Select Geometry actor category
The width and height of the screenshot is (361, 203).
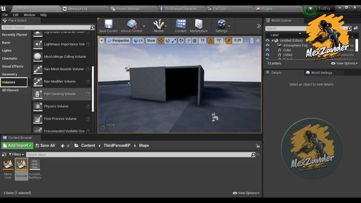10,74
